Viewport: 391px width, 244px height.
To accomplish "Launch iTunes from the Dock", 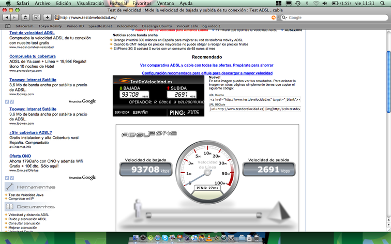I will (194, 238).
